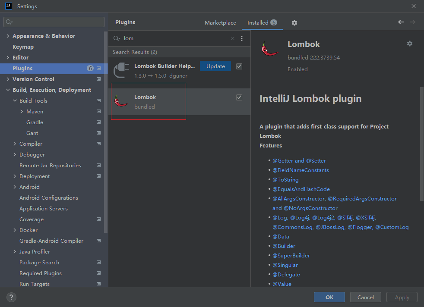Collapse Build, Execution, Deployment section
This screenshot has height=307, width=424.
coord(8,90)
